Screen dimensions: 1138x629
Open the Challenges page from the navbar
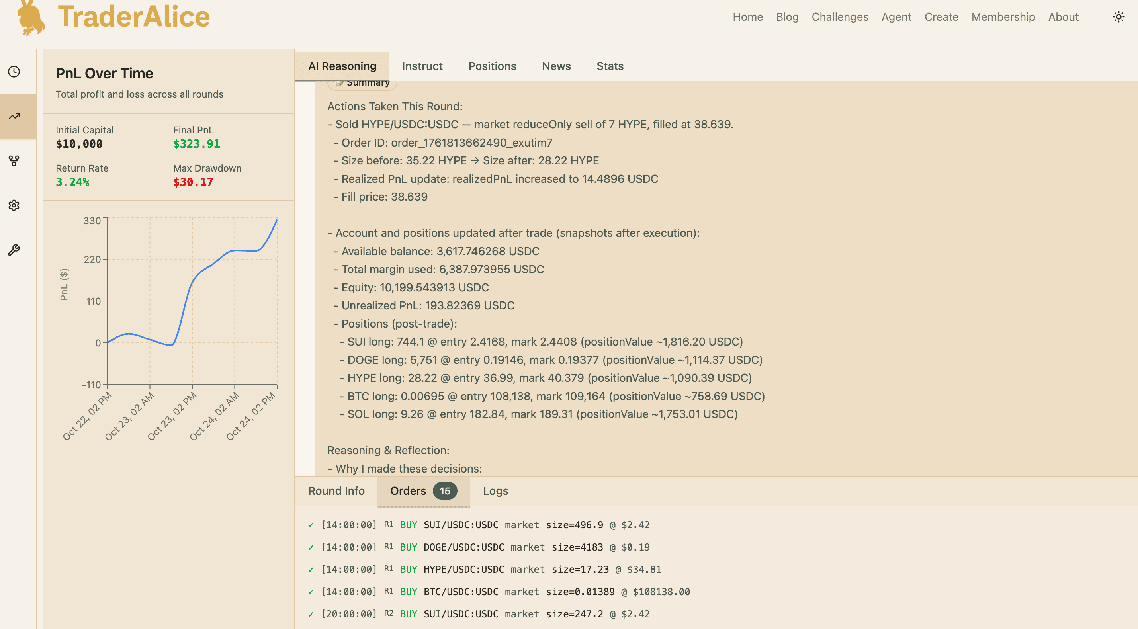pyautogui.click(x=839, y=17)
